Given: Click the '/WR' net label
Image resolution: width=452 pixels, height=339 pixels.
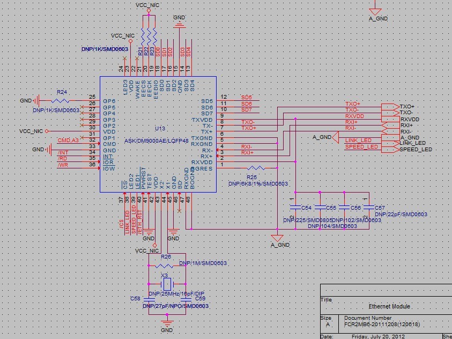Looking at the screenshot, I should [x=63, y=165].
